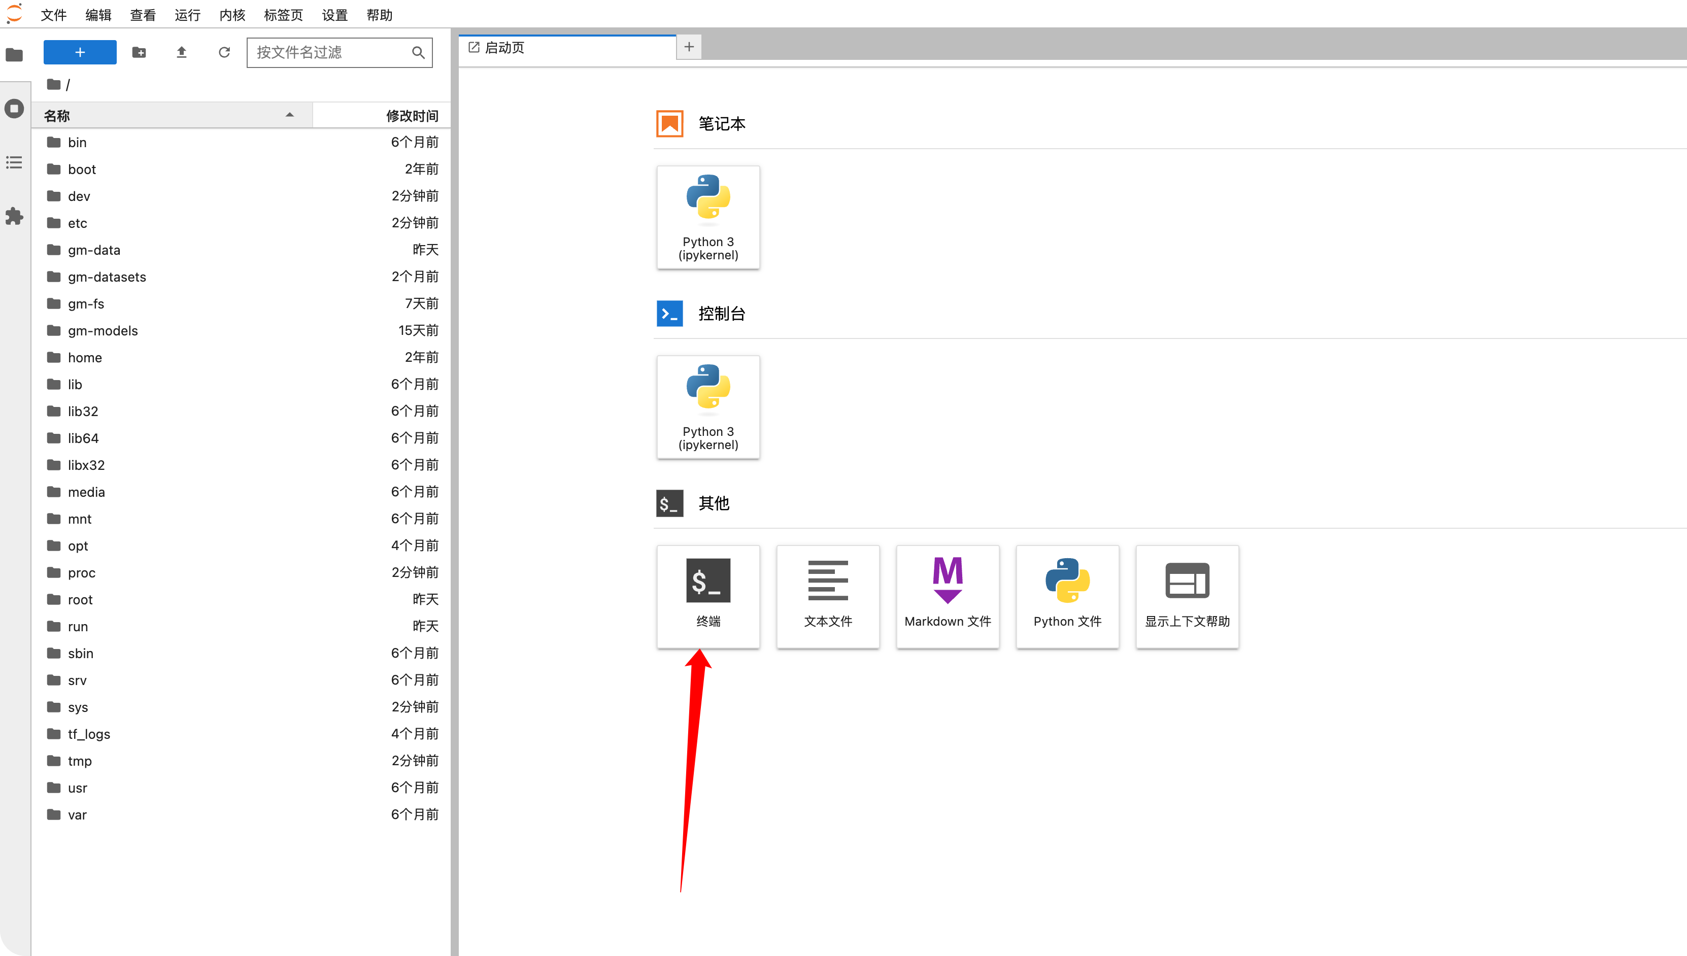The image size is (1687, 956).
Task: Select the bin folder
Action: (x=242, y=143)
